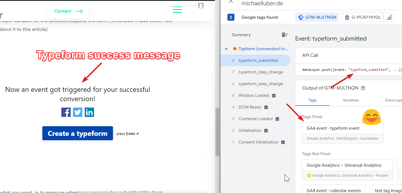
Task: Click the website page vertical scrollbar
Action: pyautogui.click(x=217, y=132)
